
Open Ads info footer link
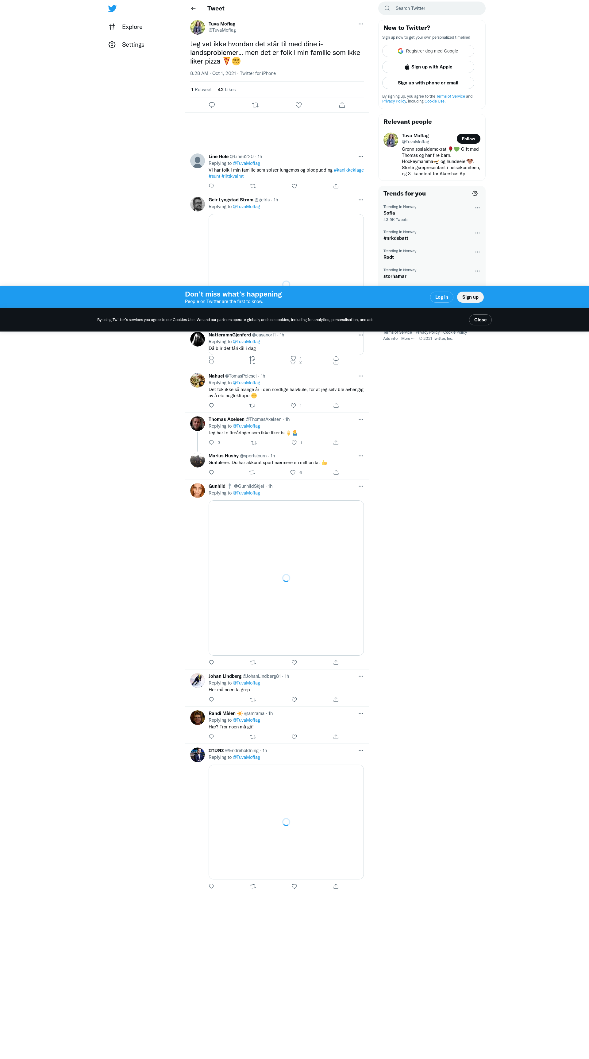pos(390,339)
